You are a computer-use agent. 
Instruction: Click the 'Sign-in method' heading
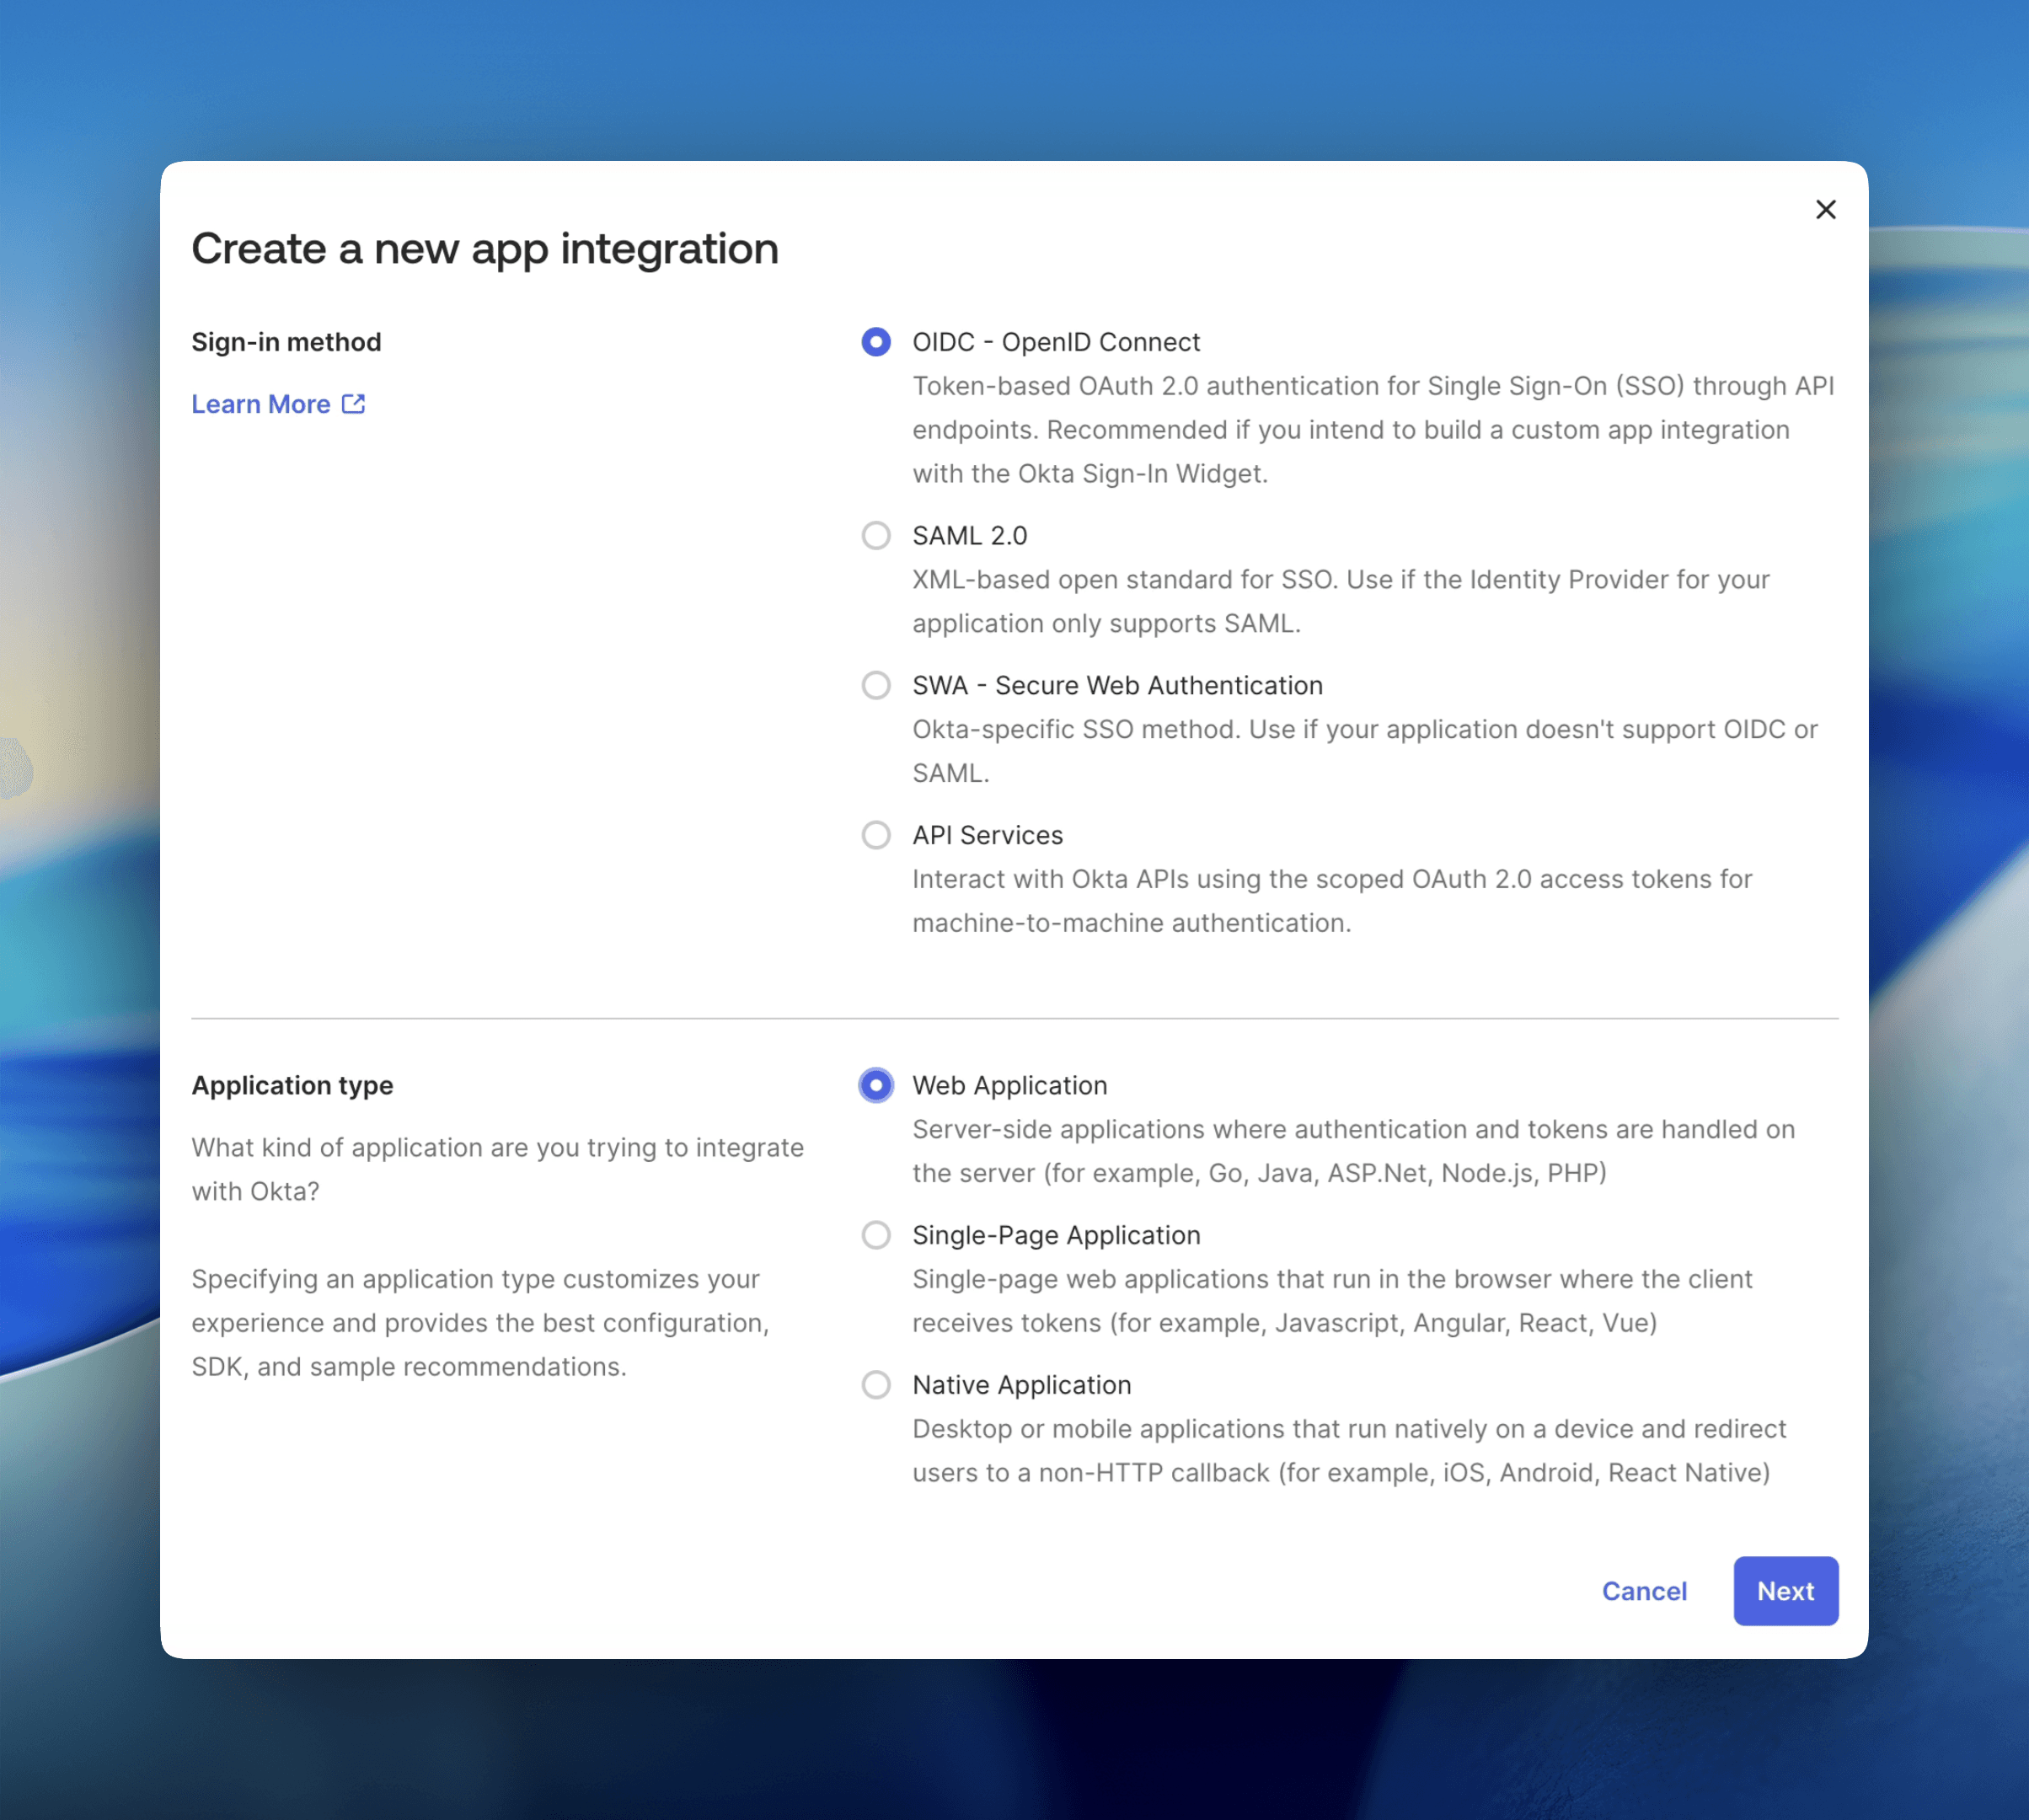click(x=286, y=342)
